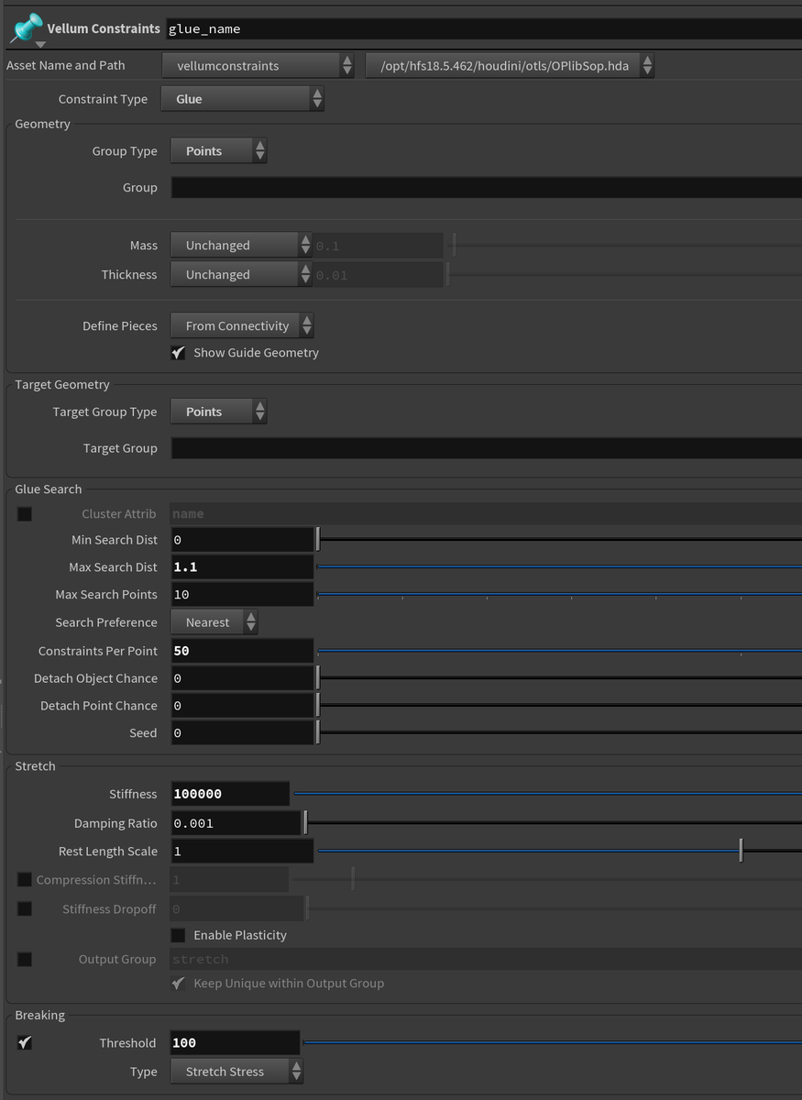Click the Stretch section label
The height and width of the screenshot is (1100, 802).
[36, 766]
